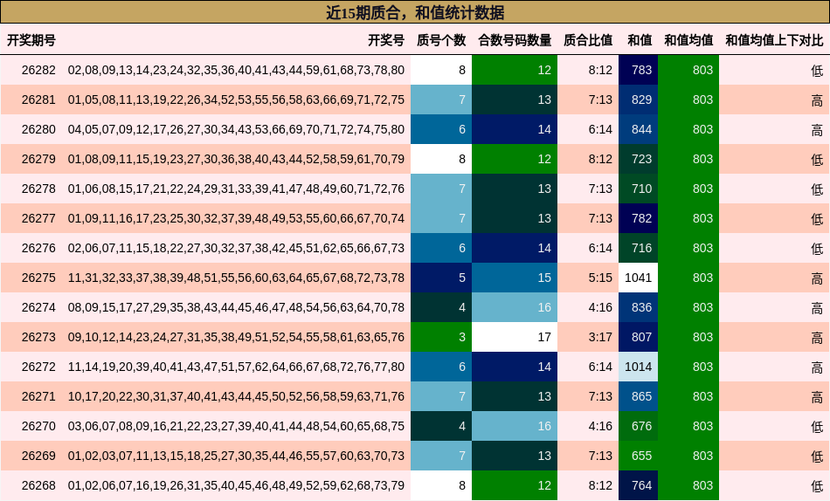Select issue number 26278
The height and width of the screenshot is (501, 830).
click(x=38, y=189)
